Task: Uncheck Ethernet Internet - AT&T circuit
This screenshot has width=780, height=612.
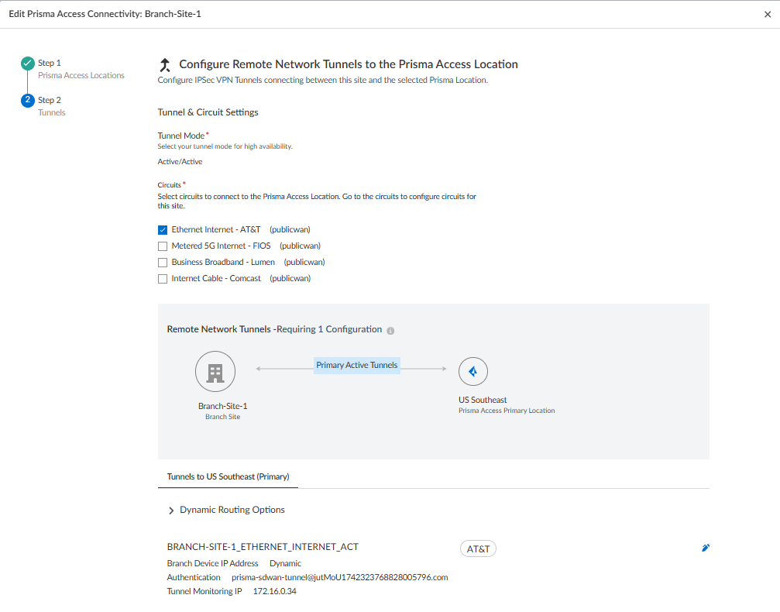Action: 163,230
